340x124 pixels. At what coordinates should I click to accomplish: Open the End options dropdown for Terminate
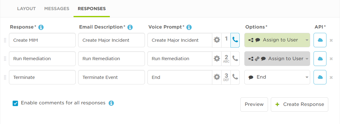(x=277, y=77)
